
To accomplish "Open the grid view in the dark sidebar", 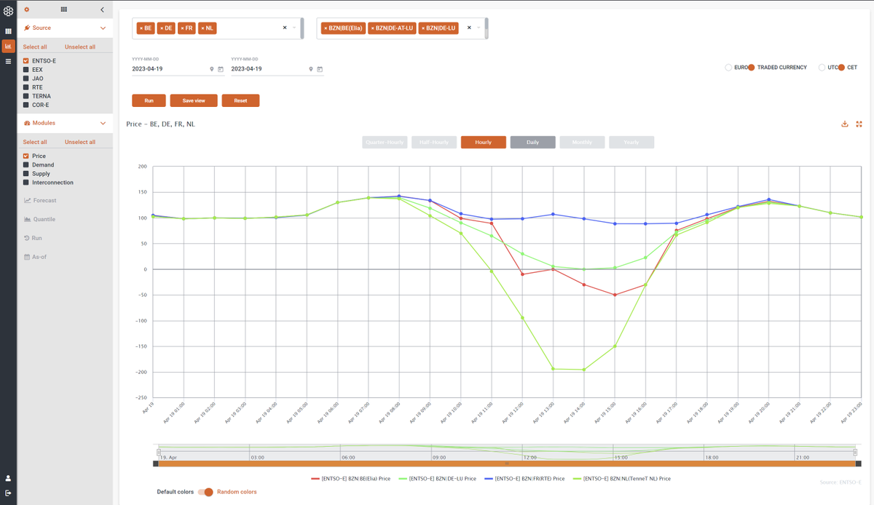I will 8,31.
